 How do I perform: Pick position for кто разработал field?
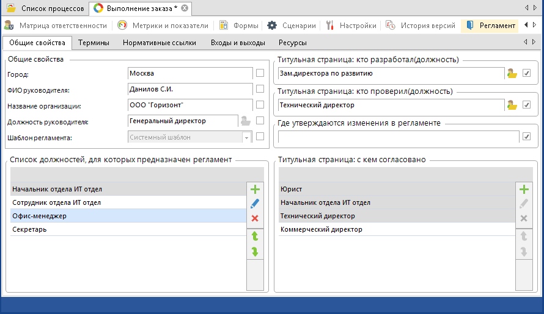tap(512, 74)
